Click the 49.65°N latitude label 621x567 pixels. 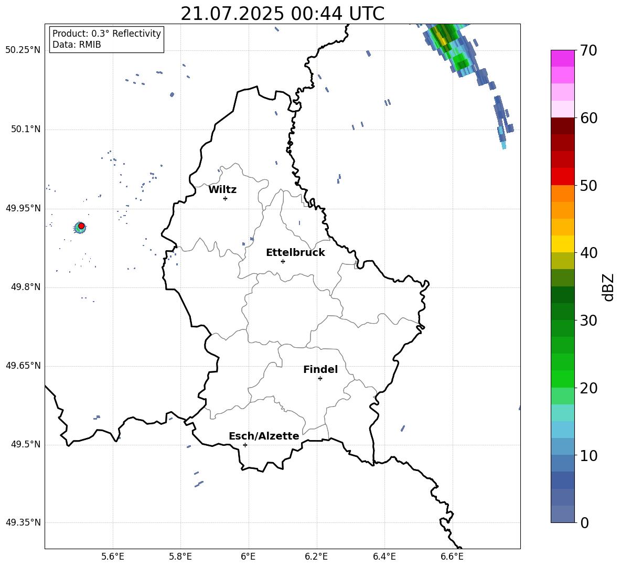23,366
